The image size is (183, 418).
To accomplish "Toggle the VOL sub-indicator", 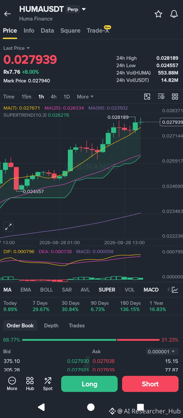I will click(x=129, y=290).
